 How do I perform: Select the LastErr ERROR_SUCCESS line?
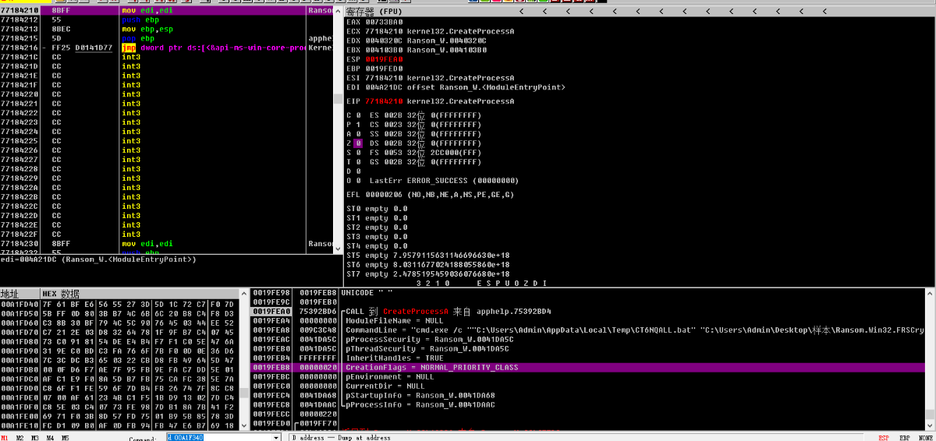tap(444, 181)
